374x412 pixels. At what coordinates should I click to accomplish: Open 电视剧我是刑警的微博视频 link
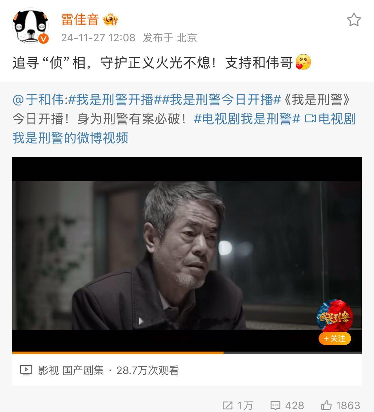click(184, 128)
